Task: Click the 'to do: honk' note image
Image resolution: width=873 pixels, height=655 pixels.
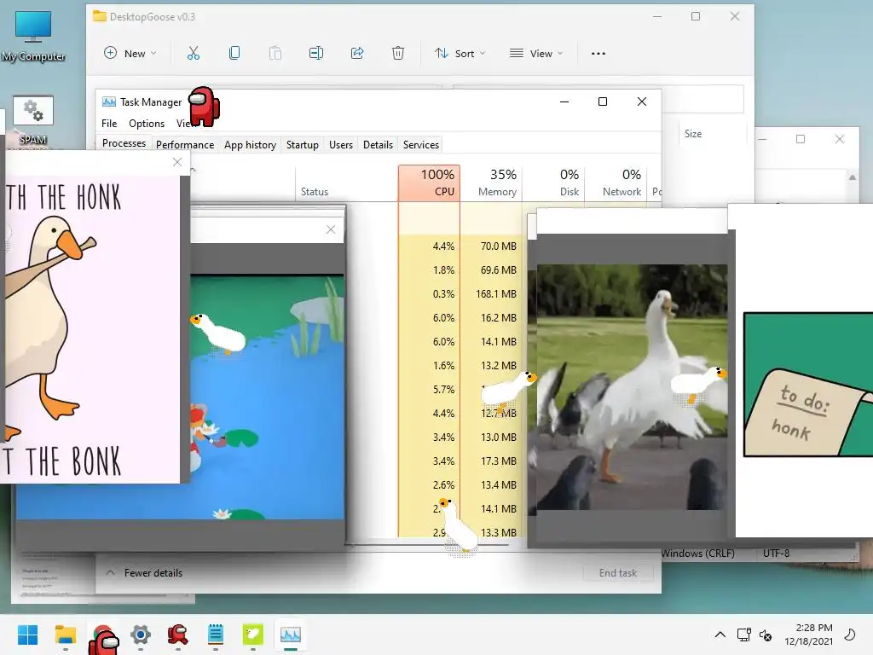Action: [x=808, y=385]
